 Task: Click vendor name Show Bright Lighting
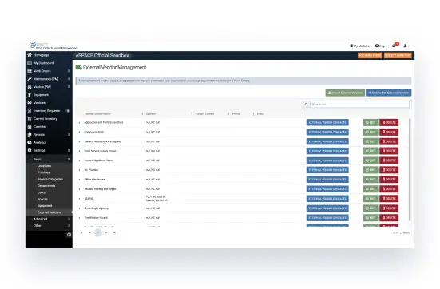[97, 208]
